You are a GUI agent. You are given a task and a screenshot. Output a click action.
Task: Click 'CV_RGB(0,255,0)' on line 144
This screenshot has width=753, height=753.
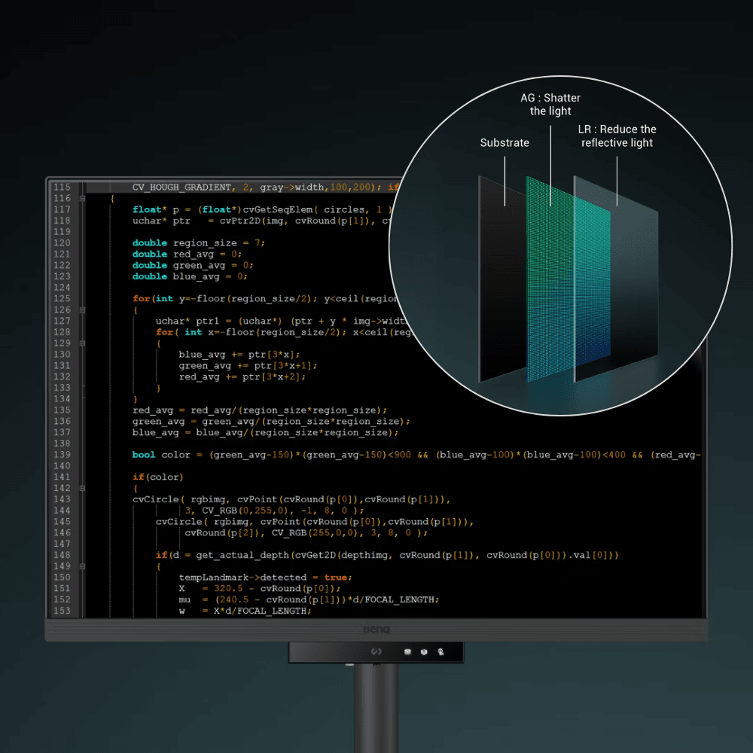click(245, 511)
